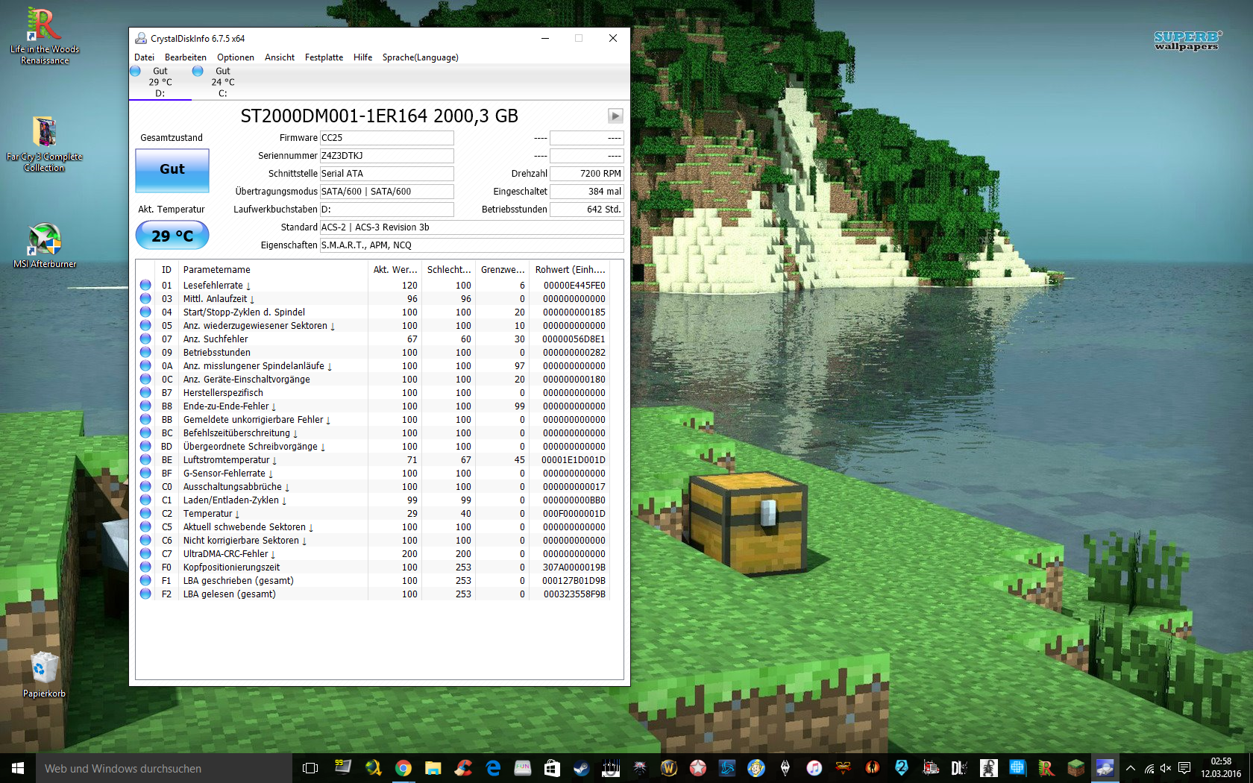Close the CrystalDiskInfo window

tap(613, 38)
